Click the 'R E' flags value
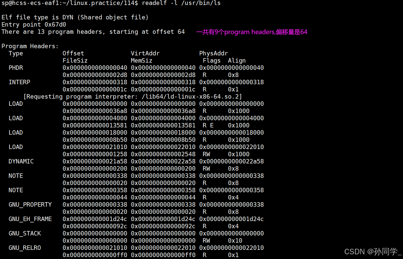 [208, 125]
